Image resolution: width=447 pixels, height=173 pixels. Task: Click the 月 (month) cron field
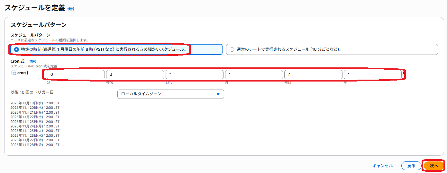coord(254,75)
